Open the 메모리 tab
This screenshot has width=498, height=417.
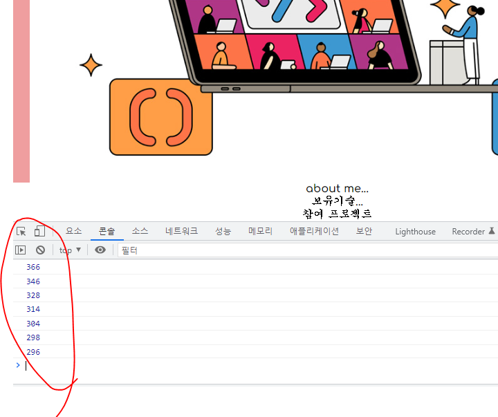261,231
